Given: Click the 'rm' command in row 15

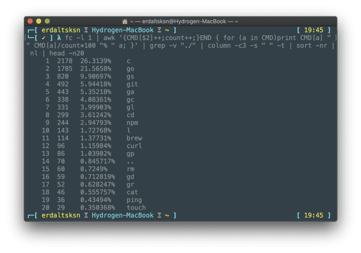Looking at the screenshot, I should click(x=130, y=169).
